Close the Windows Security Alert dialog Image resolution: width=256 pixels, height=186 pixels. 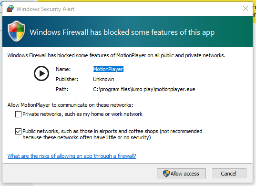246,9
